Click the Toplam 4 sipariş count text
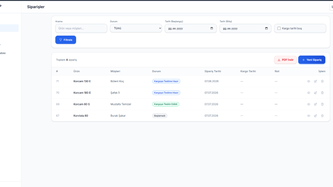 coord(66,60)
